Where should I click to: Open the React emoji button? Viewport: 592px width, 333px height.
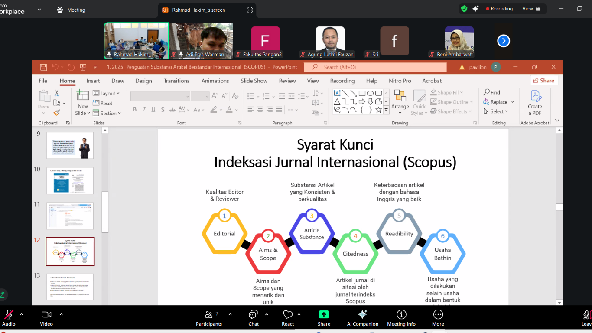tap(288, 317)
